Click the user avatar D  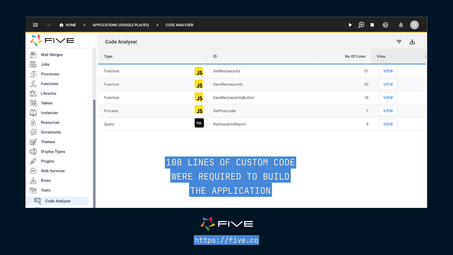[414, 25]
